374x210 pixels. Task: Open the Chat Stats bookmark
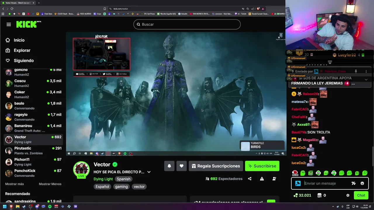pyautogui.click(x=47, y=14)
